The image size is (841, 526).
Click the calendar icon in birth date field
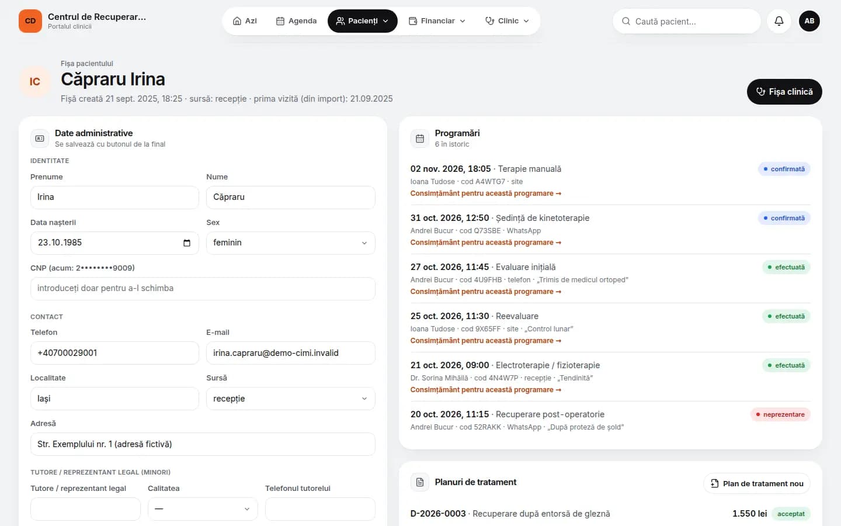click(x=187, y=243)
